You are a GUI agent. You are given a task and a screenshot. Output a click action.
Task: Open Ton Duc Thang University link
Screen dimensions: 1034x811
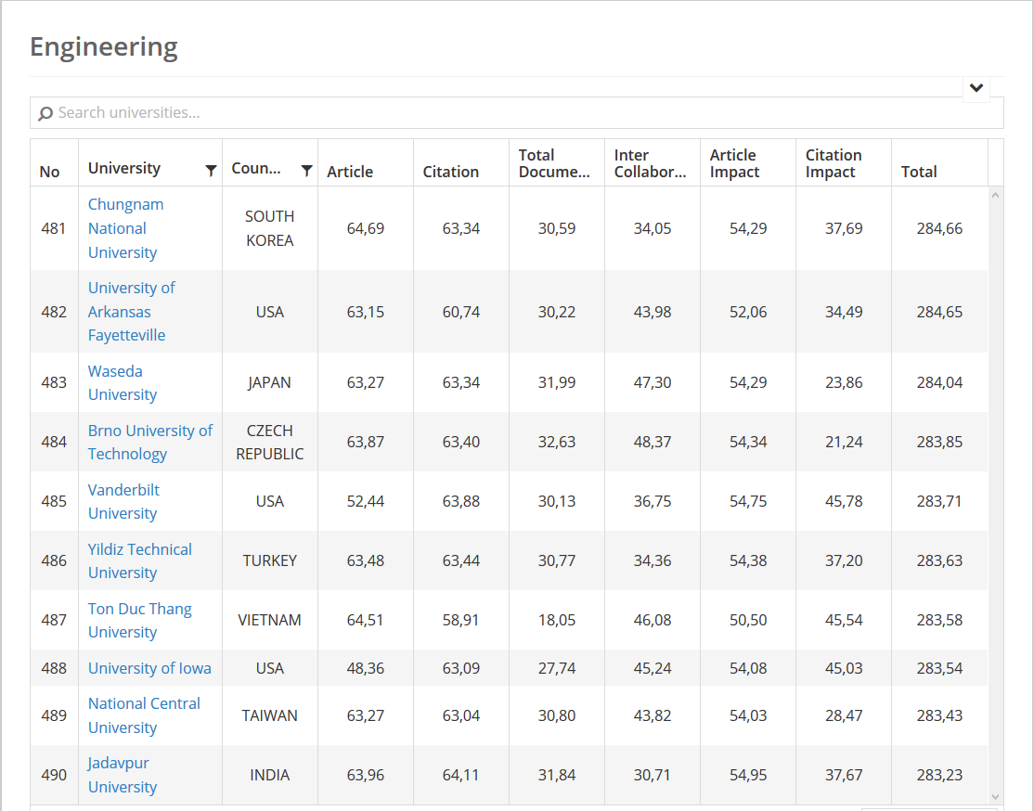pyautogui.click(x=140, y=620)
